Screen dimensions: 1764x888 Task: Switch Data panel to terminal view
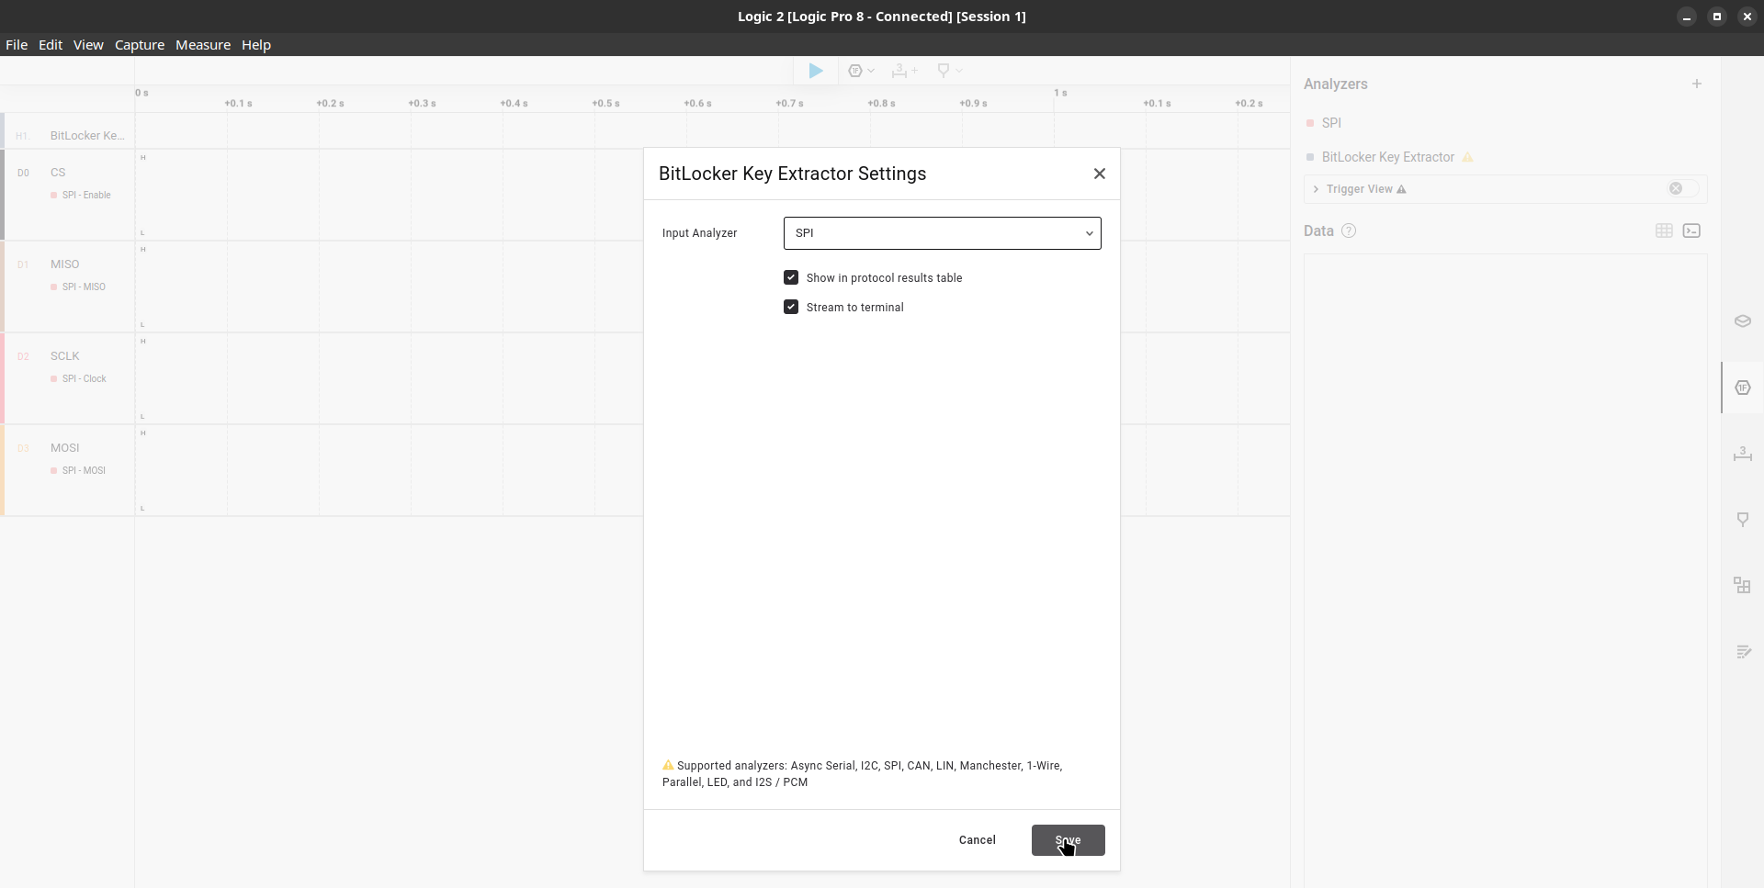(x=1691, y=230)
